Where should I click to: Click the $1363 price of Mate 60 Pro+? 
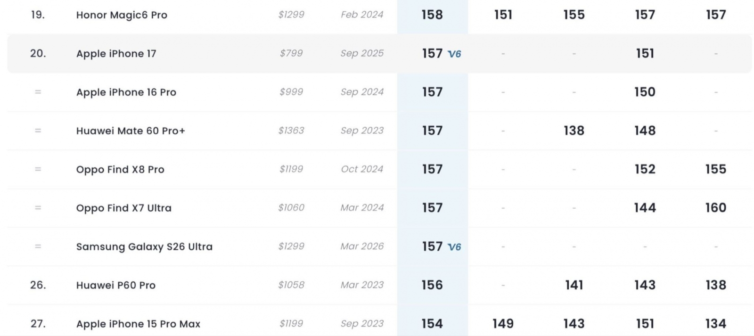point(291,131)
